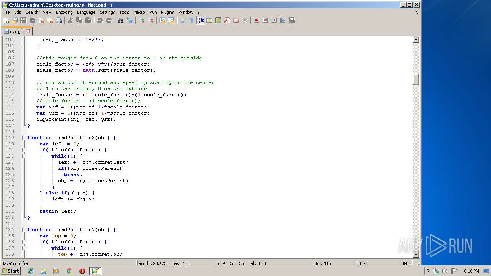Image resolution: width=491 pixels, height=276 pixels.
Task: Collapse the if block at line 121
Action: coord(24,150)
